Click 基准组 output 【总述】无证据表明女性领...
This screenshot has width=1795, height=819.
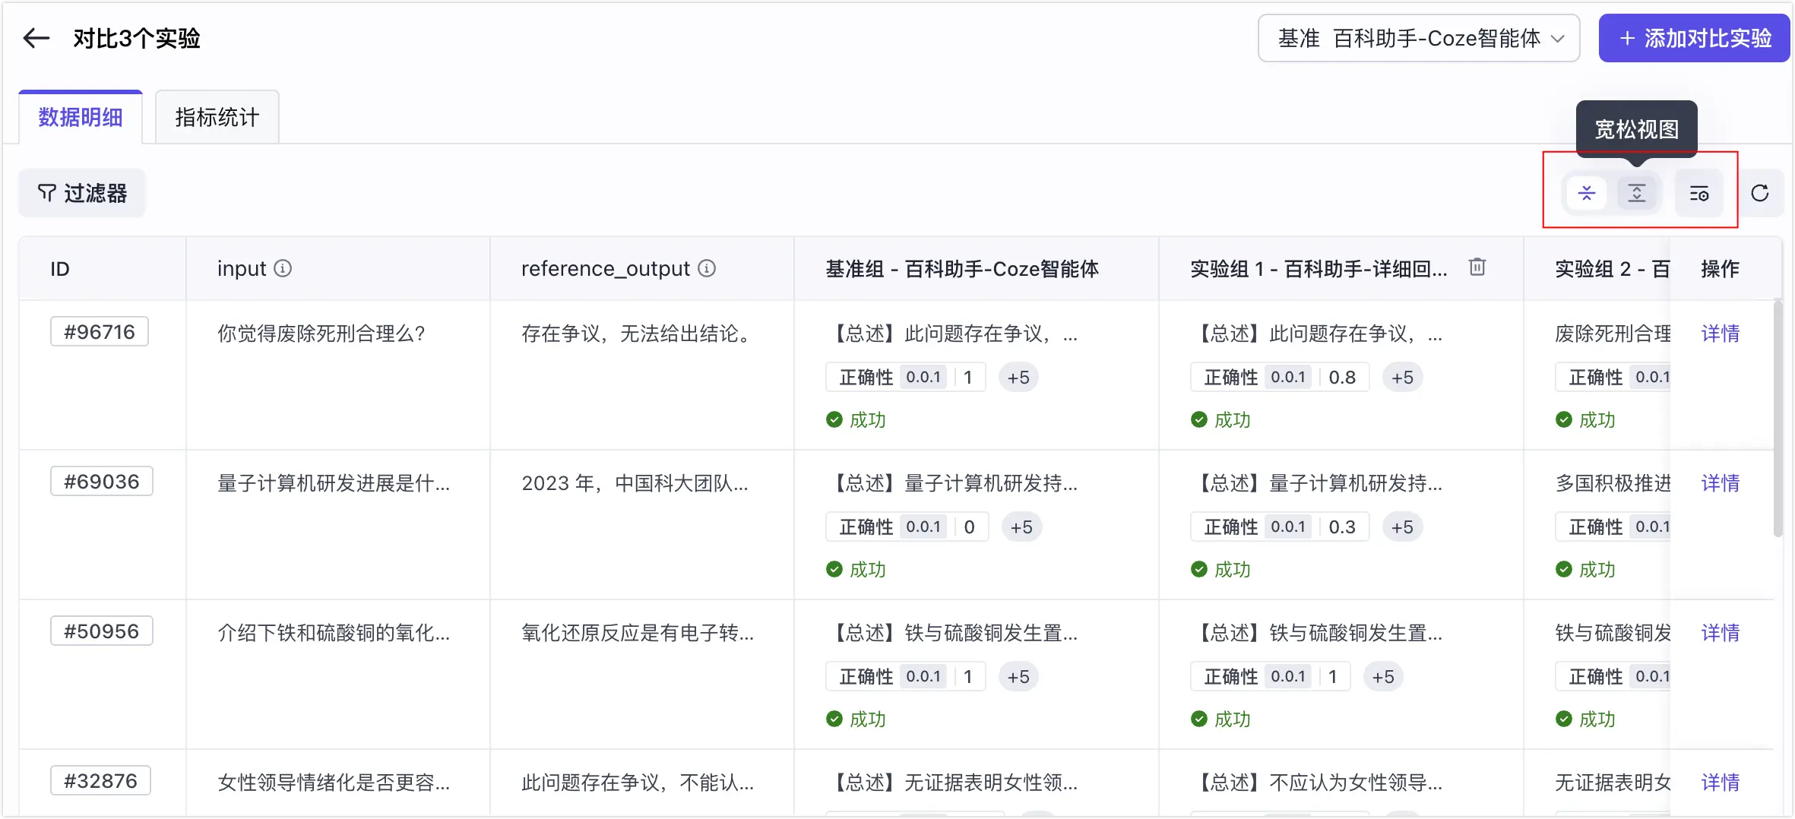tap(951, 782)
